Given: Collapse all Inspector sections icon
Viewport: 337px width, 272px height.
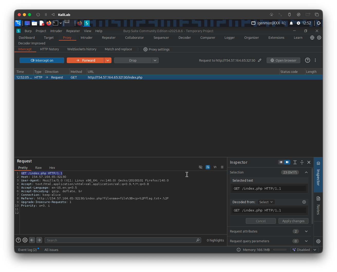Looking at the screenshot, I should coord(302,162).
